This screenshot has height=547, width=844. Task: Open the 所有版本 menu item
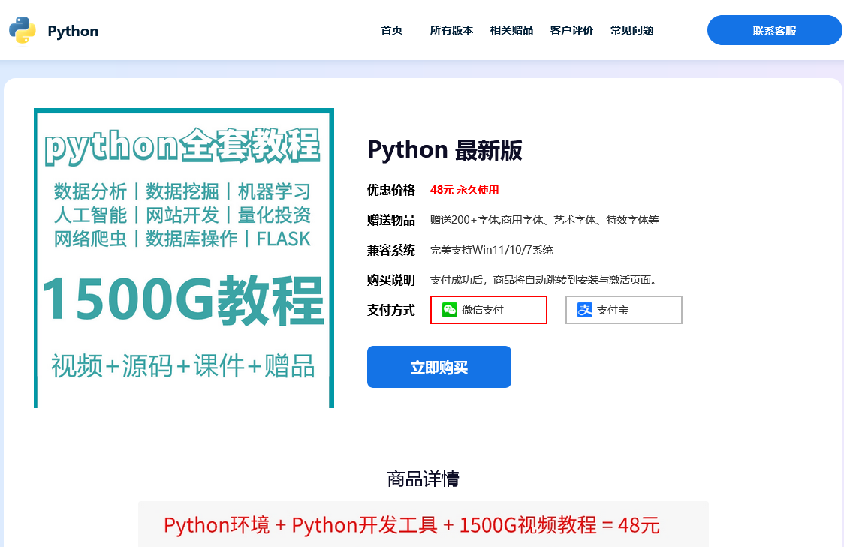451,31
